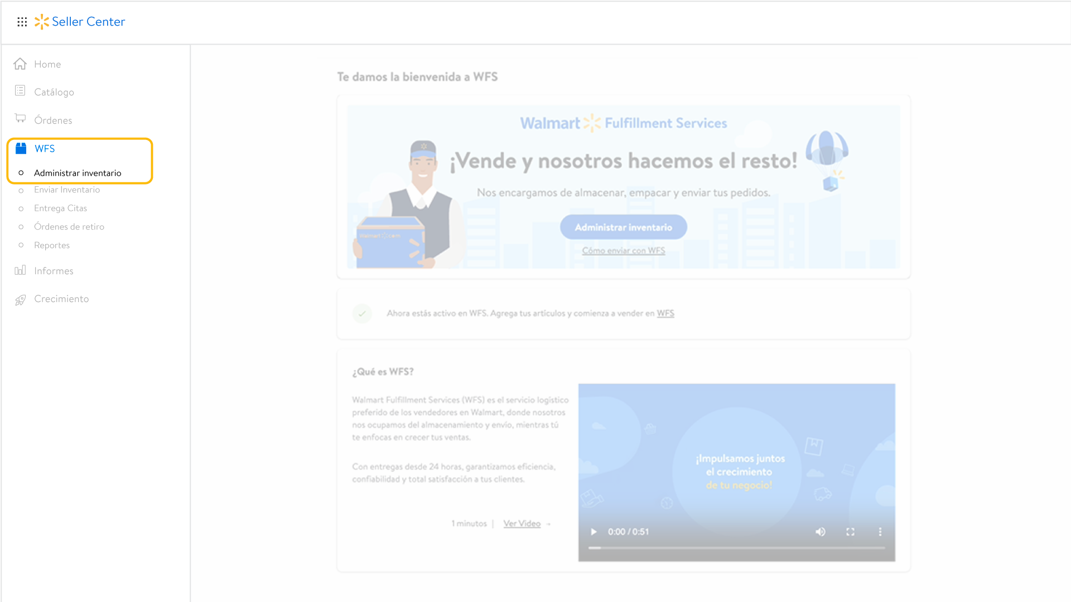Mute the video with the volume icon

[820, 532]
